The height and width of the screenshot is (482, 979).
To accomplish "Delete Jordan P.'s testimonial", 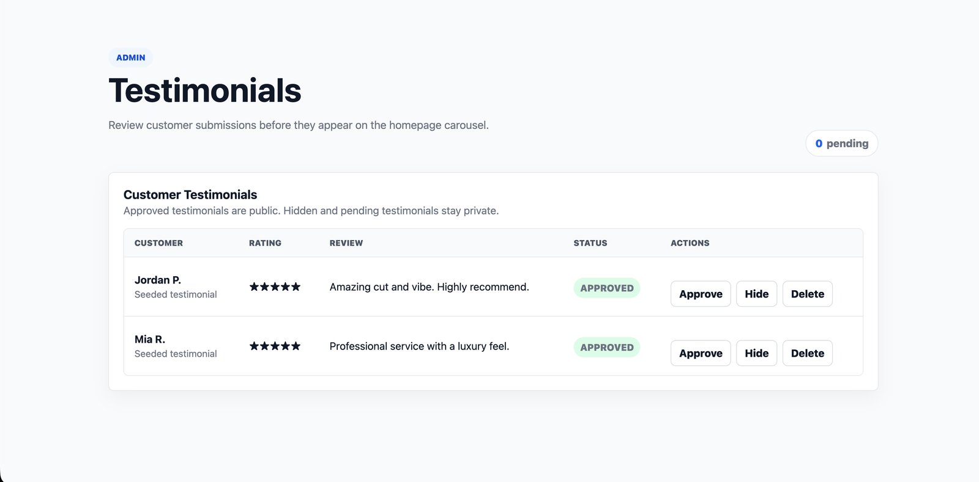I will 807,294.
